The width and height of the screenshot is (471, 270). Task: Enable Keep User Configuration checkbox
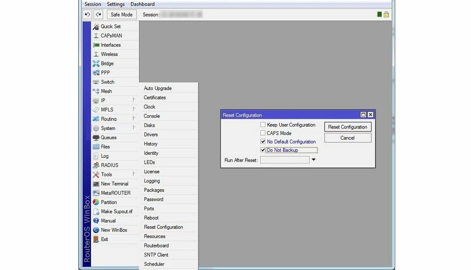click(263, 125)
